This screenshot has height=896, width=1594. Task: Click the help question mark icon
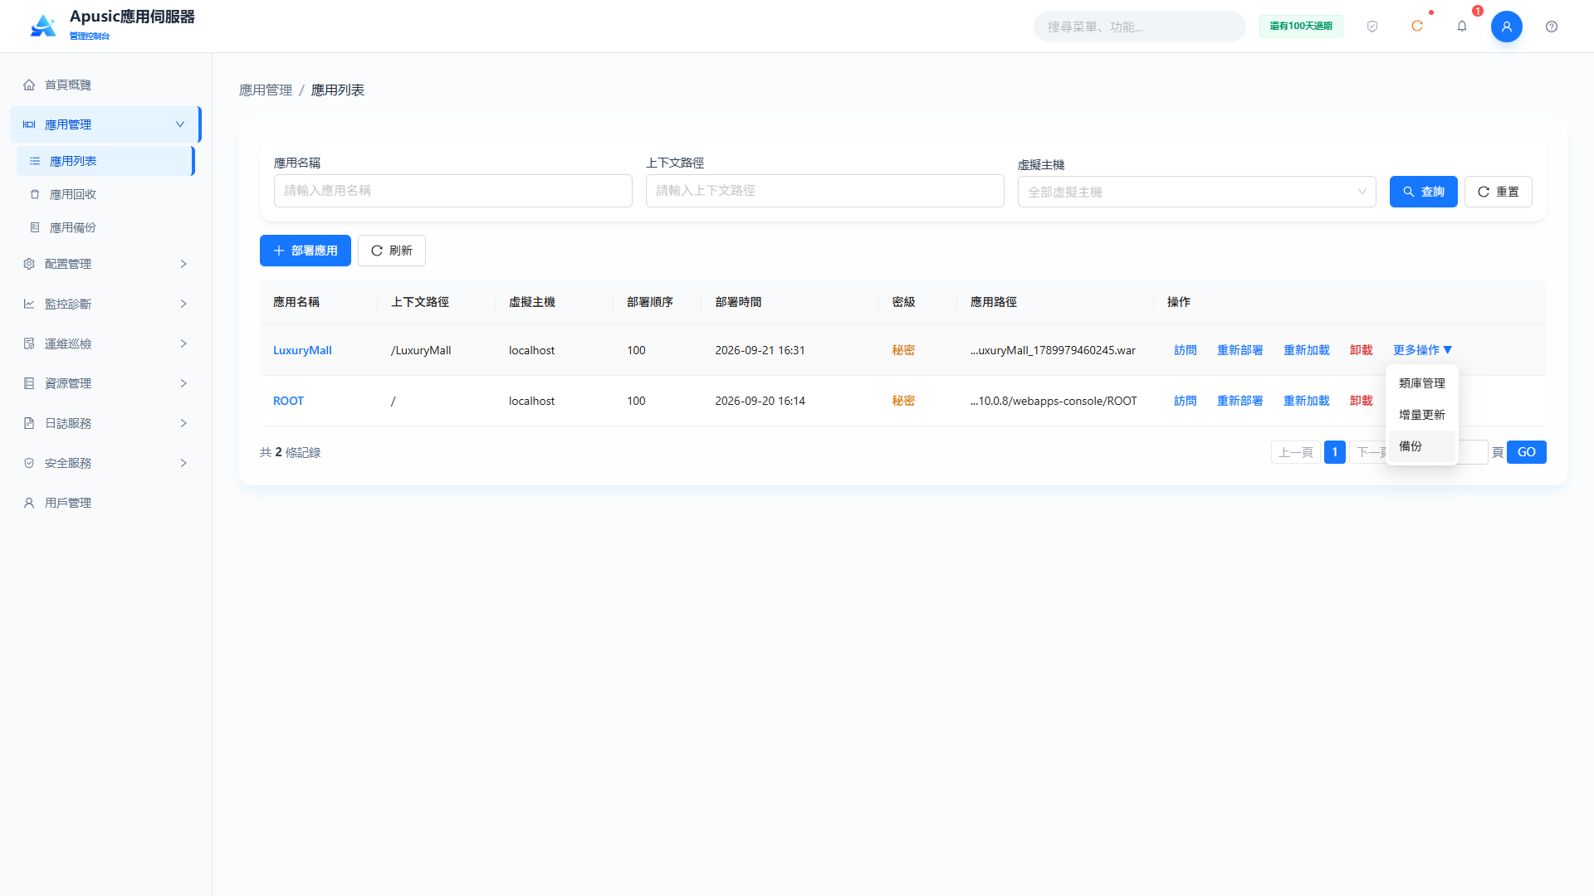[1551, 27]
